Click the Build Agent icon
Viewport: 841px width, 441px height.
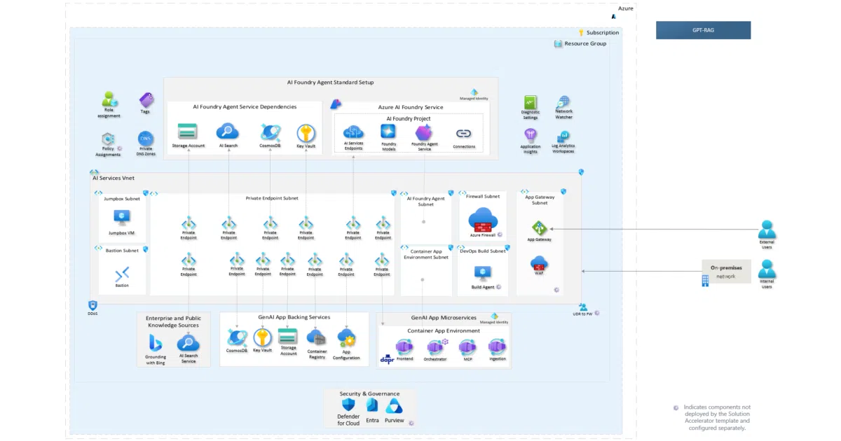(x=482, y=274)
